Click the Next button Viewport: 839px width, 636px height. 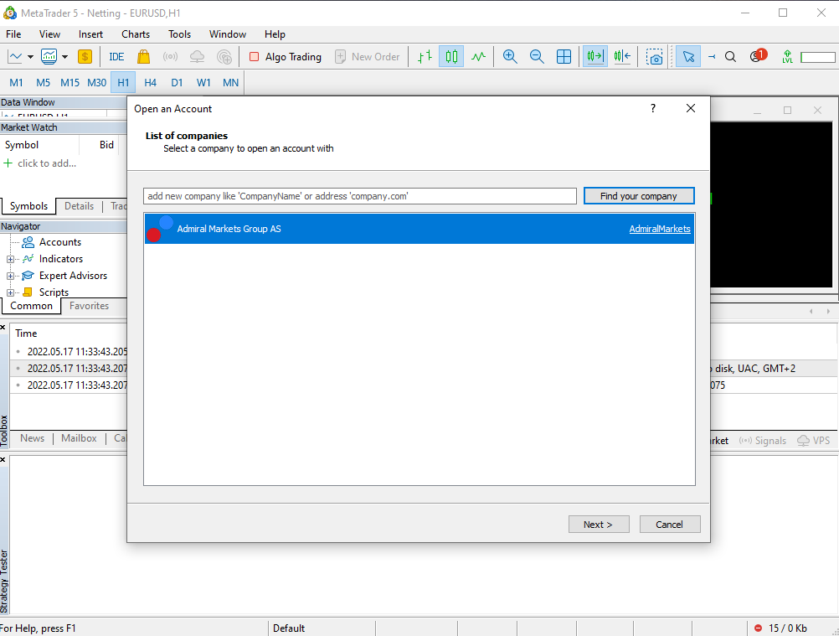pyautogui.click(x=598, y=524)
